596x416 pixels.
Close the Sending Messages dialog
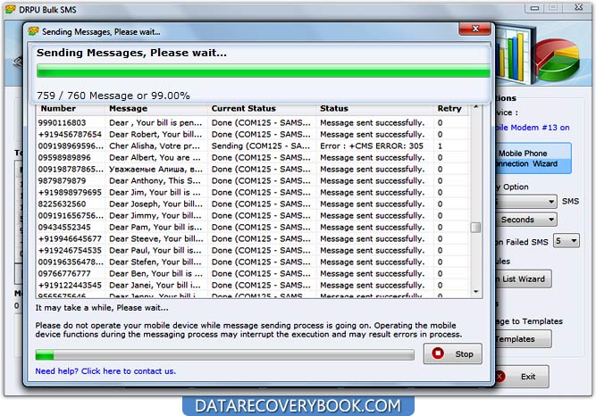(474, 29)
